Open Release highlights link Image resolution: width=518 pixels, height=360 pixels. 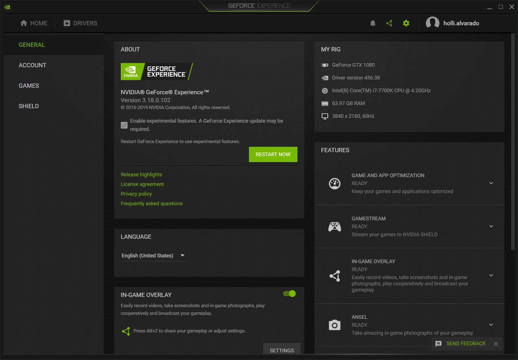141,175
